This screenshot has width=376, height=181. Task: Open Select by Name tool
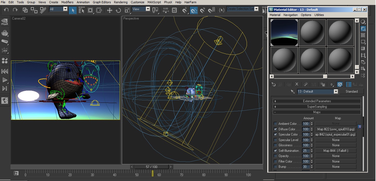[81, 10]
